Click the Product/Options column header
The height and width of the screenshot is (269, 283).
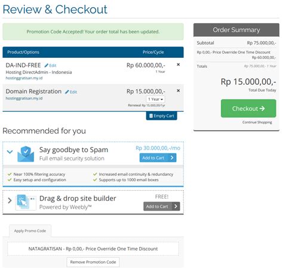23,52
